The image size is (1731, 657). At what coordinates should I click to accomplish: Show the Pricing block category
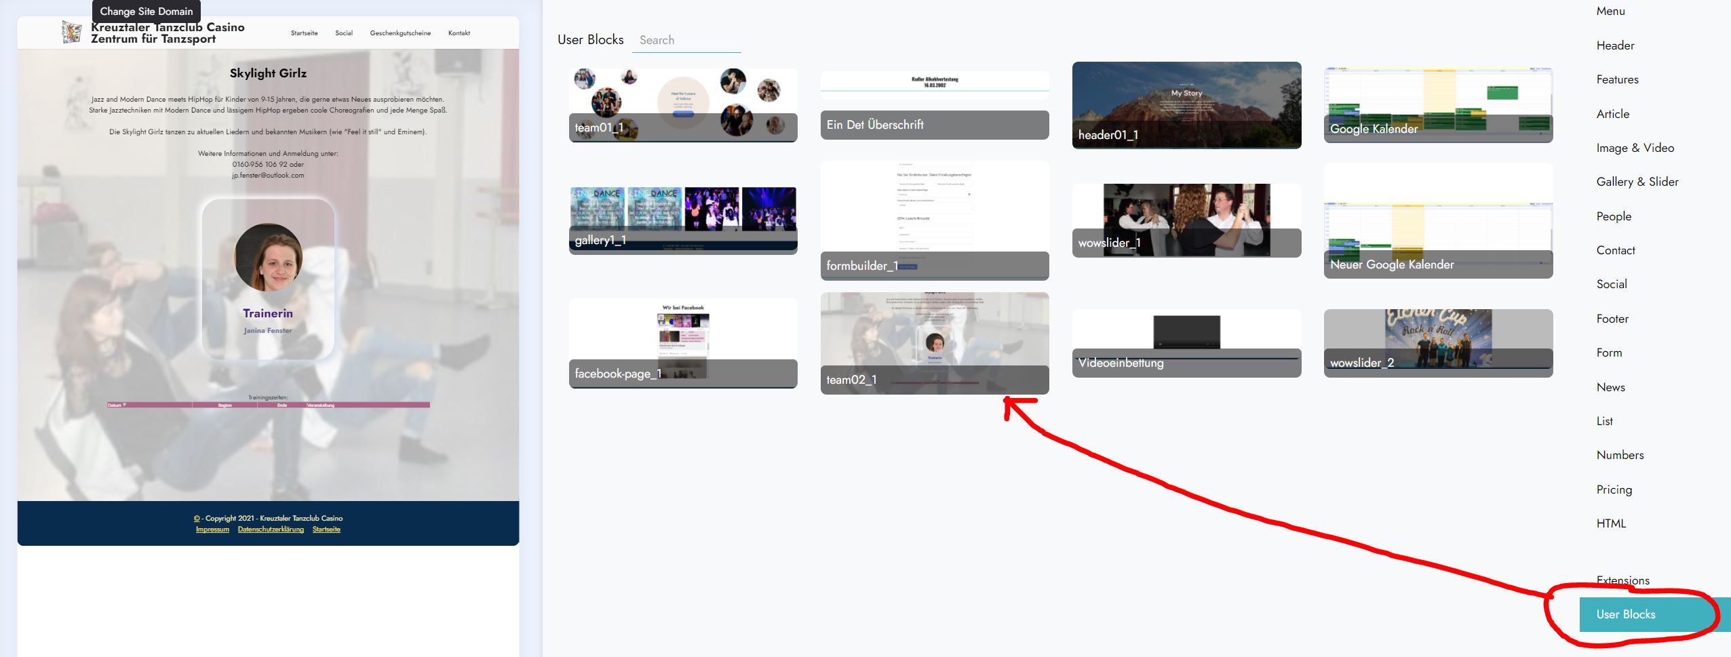tap(1614, 490)
